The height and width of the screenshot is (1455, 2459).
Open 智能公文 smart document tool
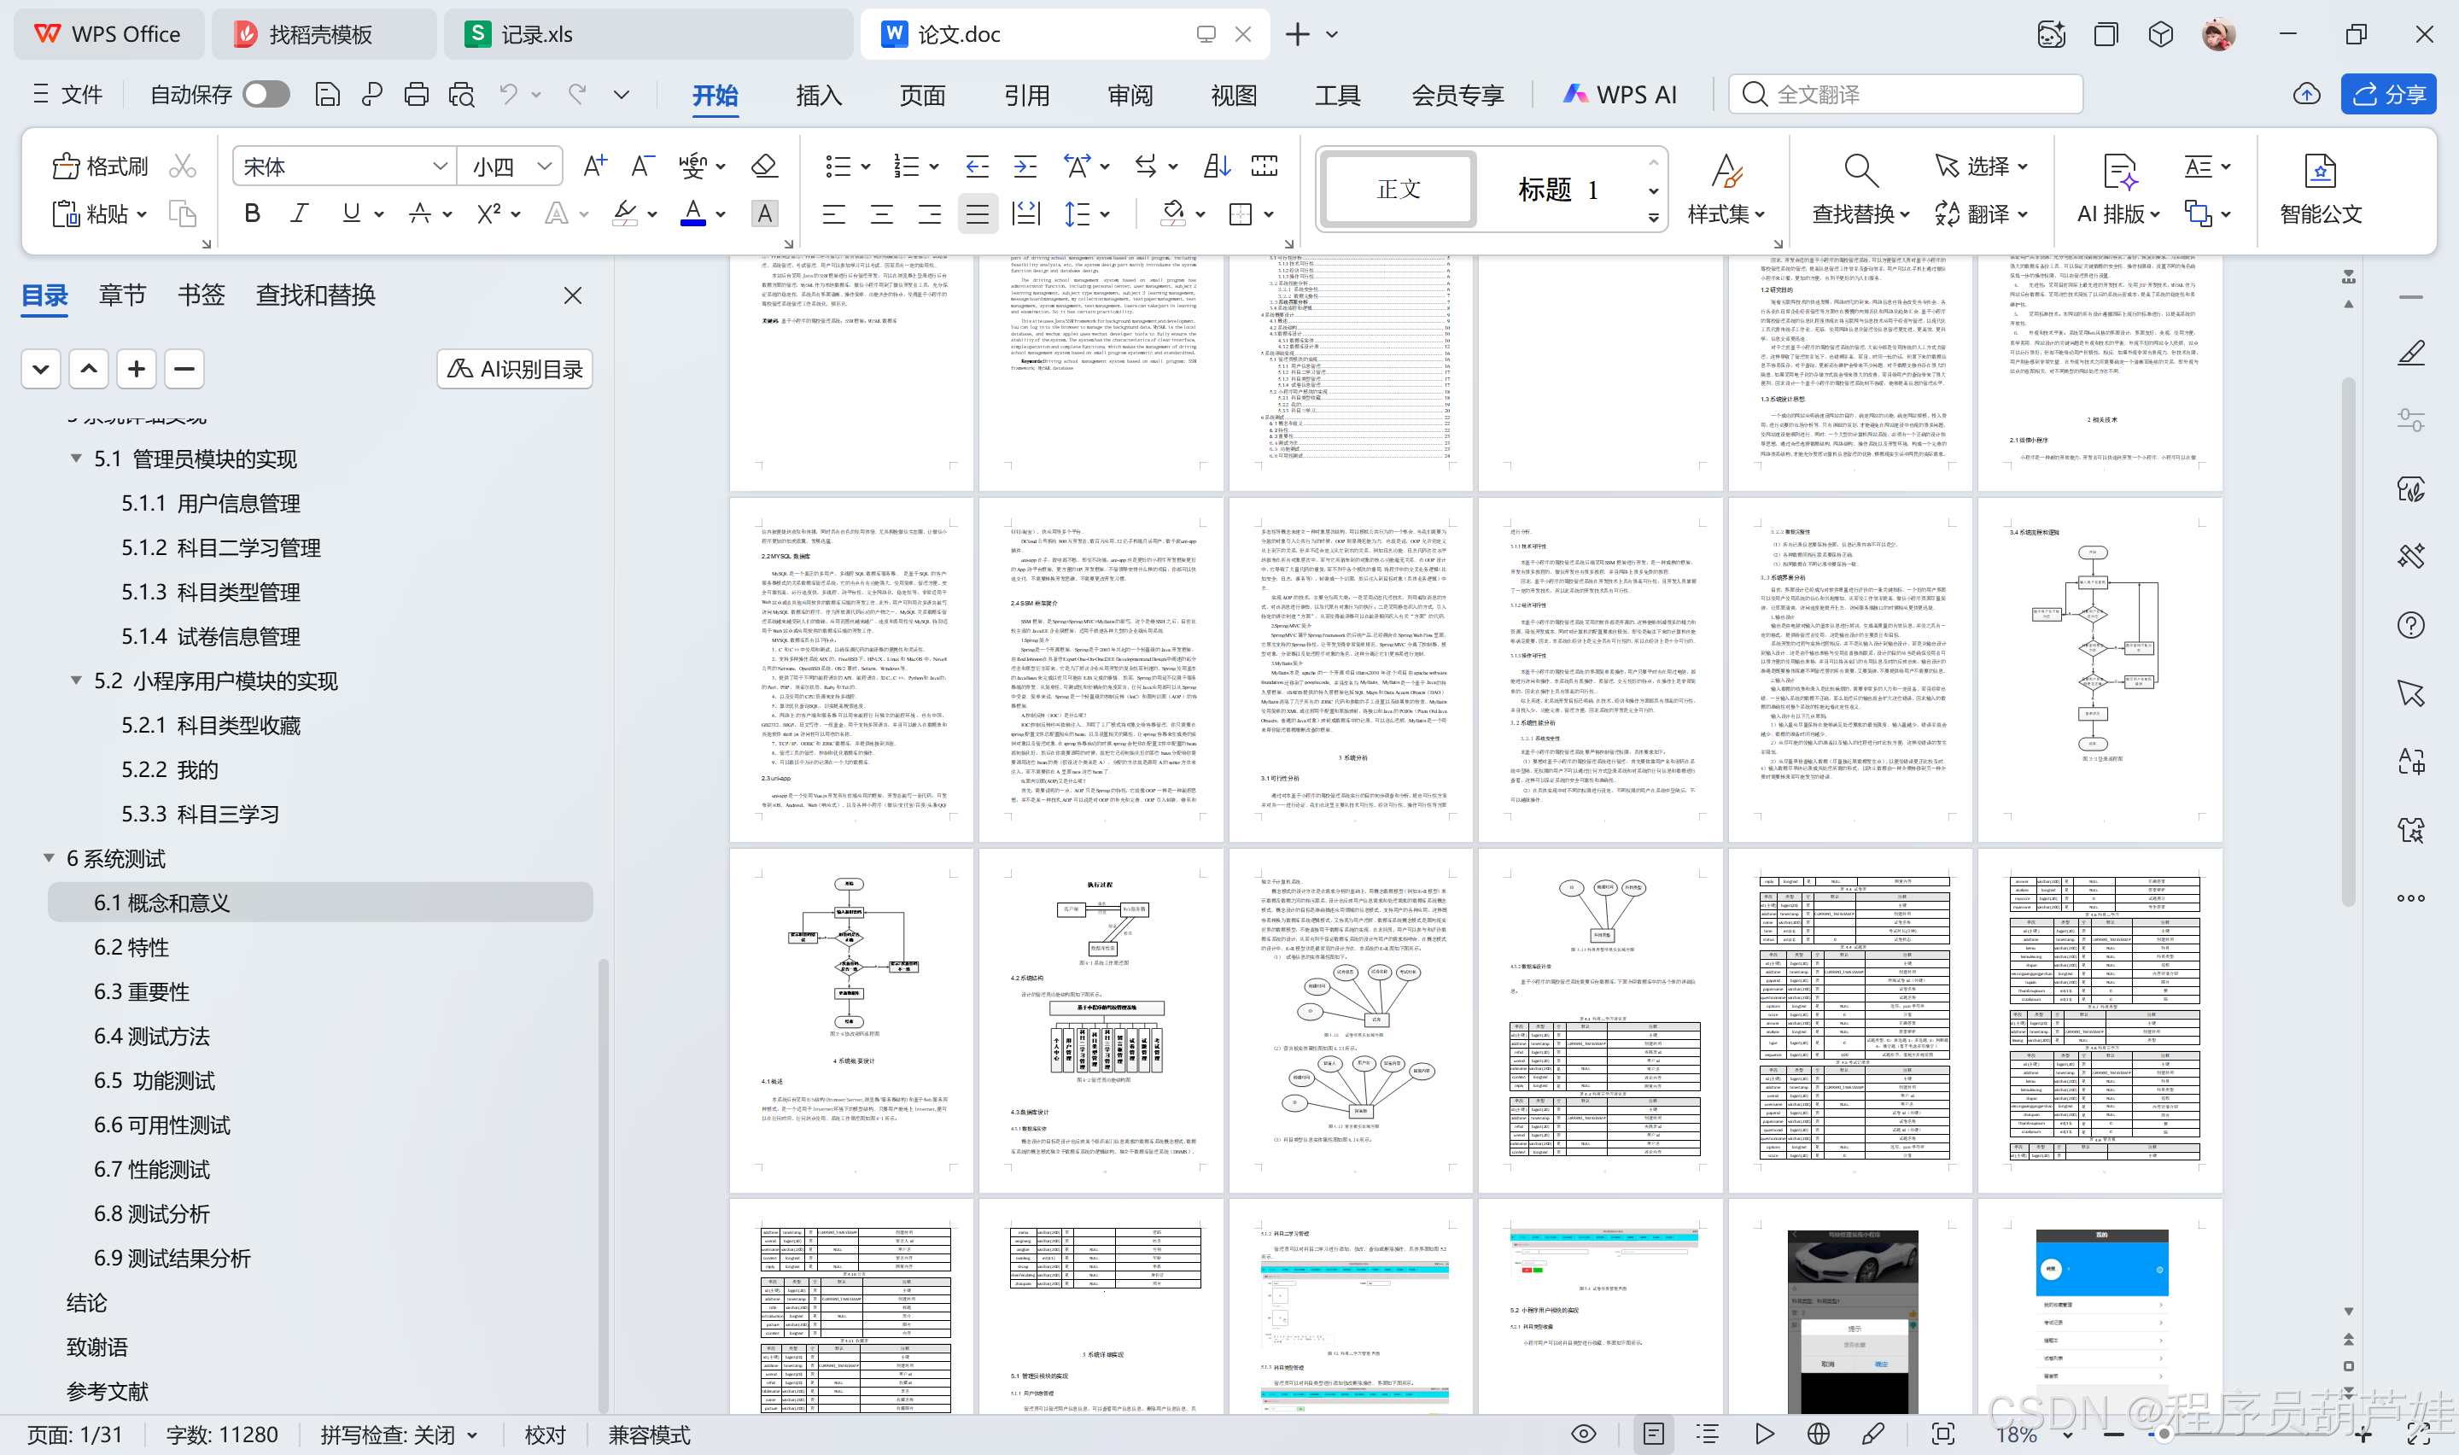coord(2320,190)
